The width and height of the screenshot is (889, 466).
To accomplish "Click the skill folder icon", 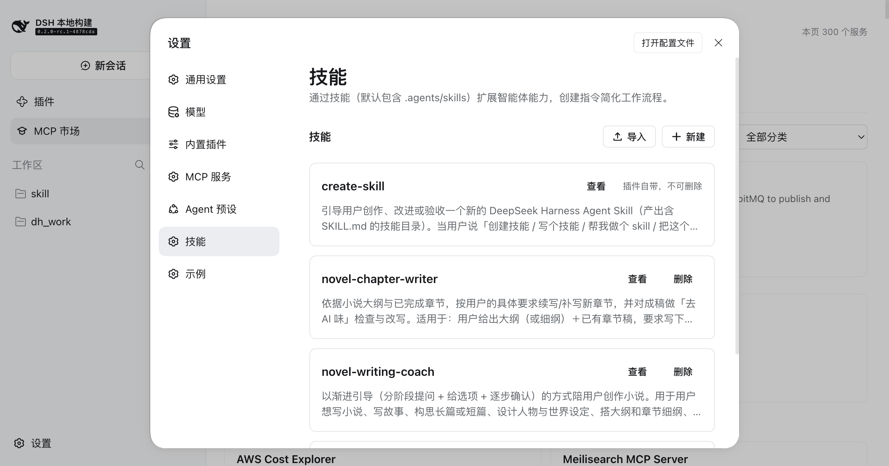I will click(21, 194).
